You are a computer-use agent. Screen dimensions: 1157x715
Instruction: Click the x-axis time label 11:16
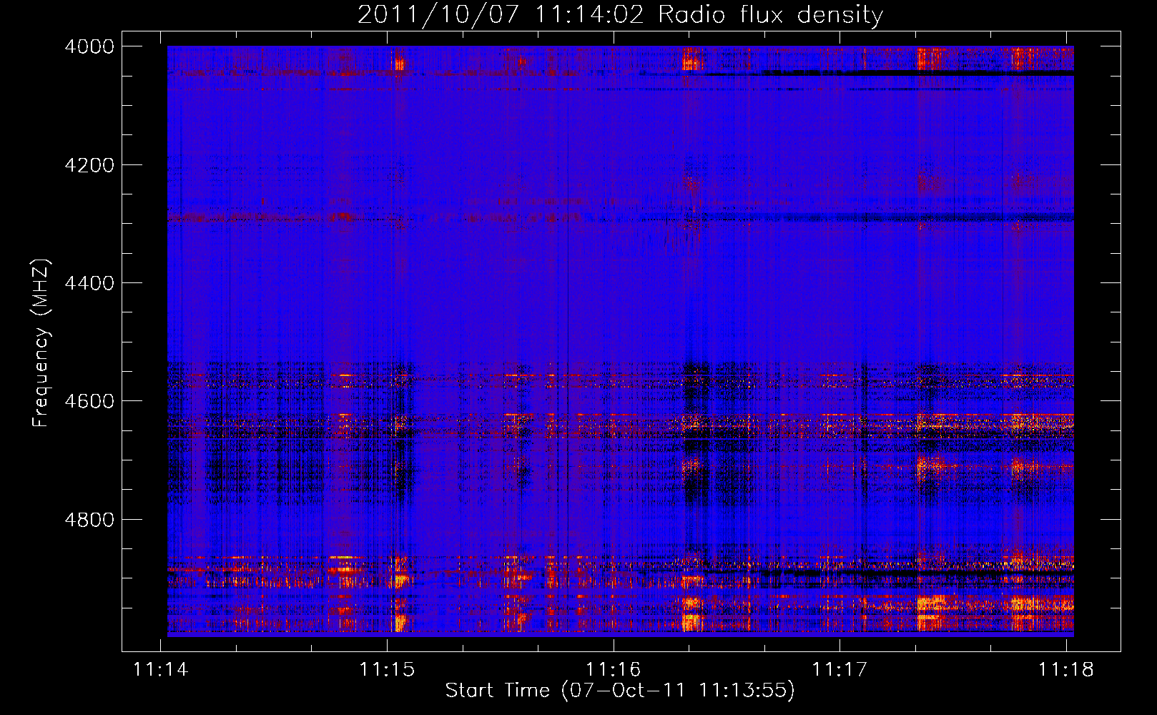613,670
